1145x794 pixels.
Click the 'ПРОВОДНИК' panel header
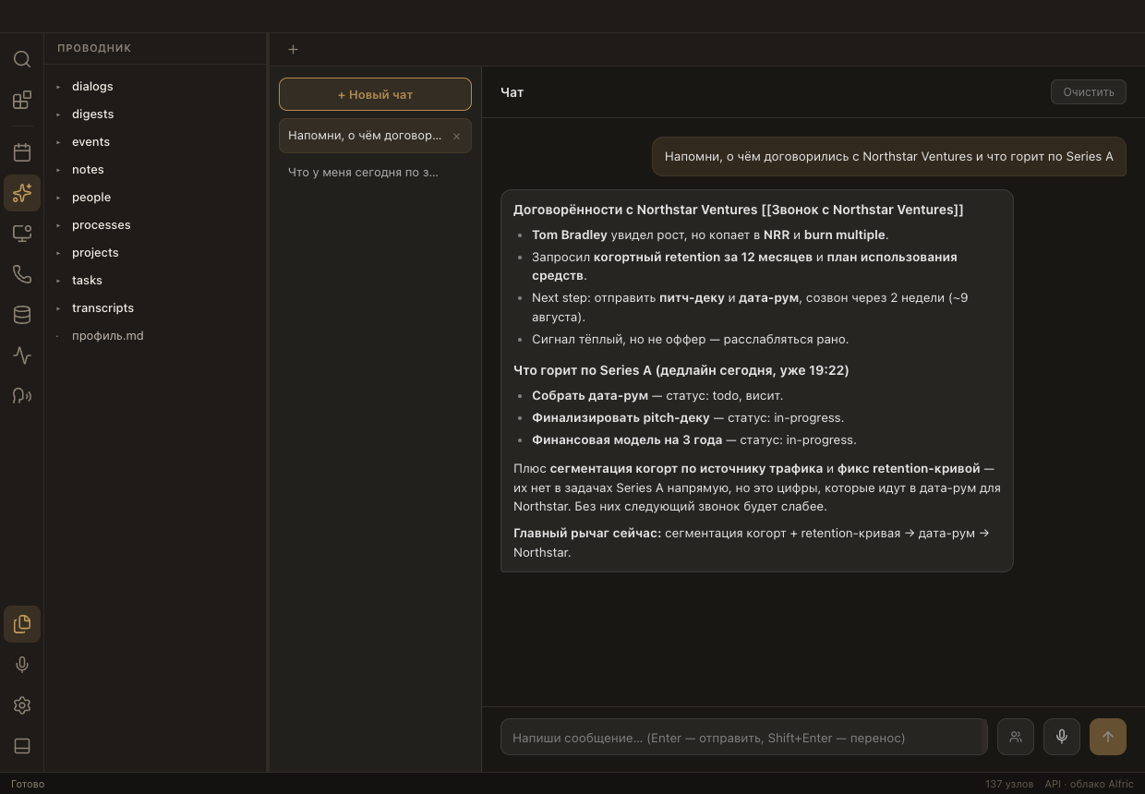[x=94, y=48]
